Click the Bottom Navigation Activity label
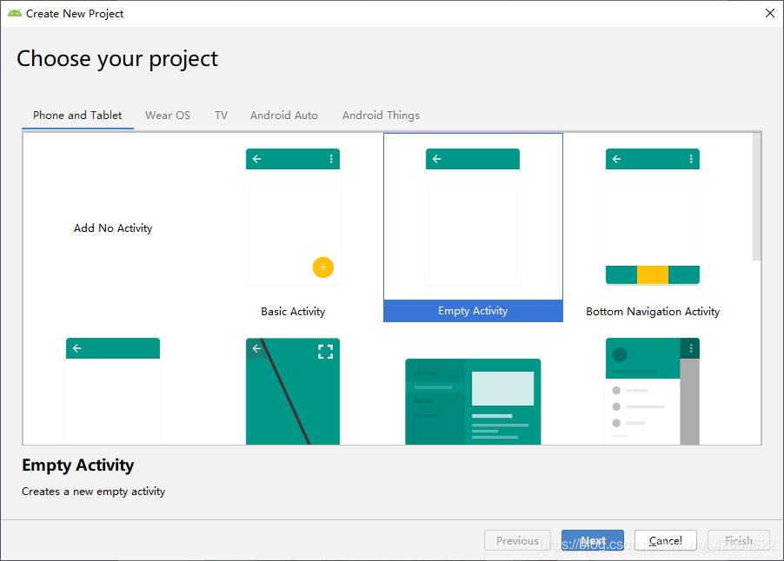 (x=653, y=311)
